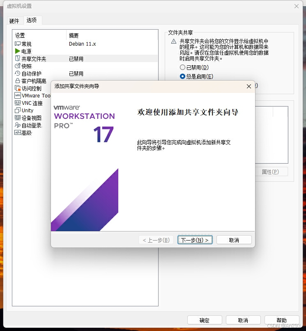The image size is (306, 331).
Task: Cancel the 添加共享文件夹向导 dialog
Action: click(234, 240)
